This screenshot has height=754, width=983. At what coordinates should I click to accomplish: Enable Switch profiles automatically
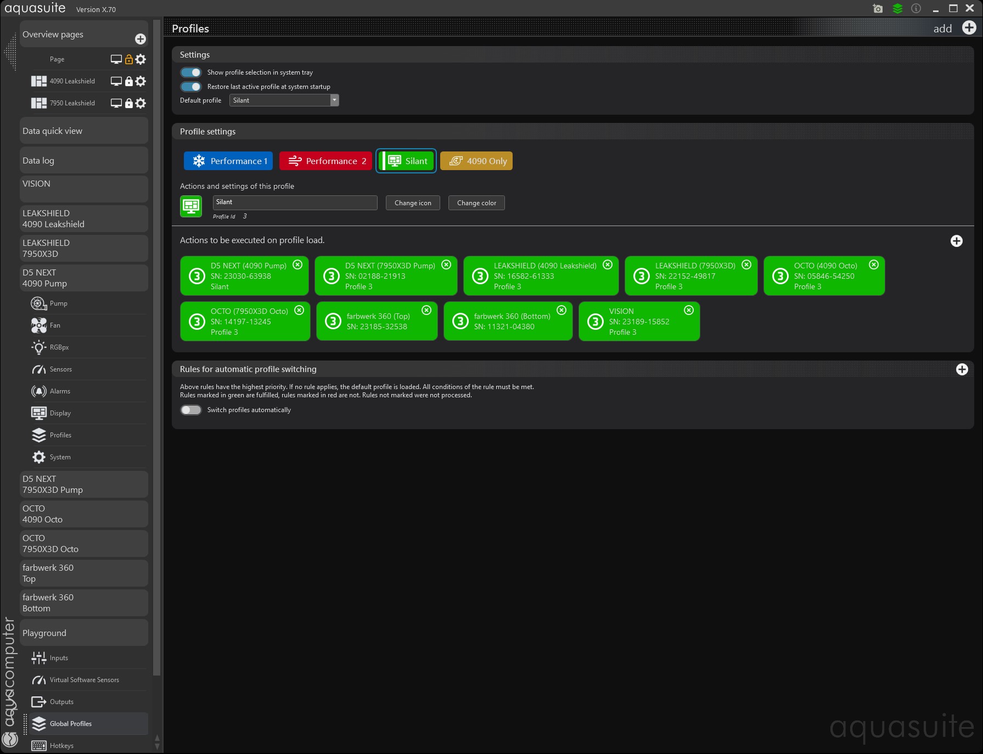pos(191,410)
